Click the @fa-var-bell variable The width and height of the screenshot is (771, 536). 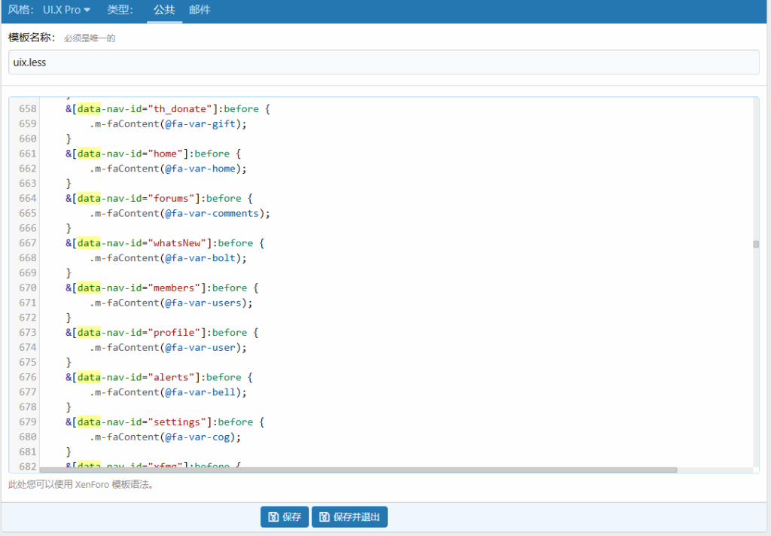point(202,392)
